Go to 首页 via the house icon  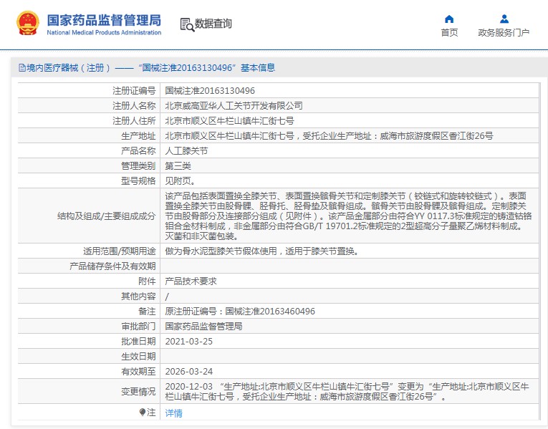pyautogui.click(x=449, y=19)
